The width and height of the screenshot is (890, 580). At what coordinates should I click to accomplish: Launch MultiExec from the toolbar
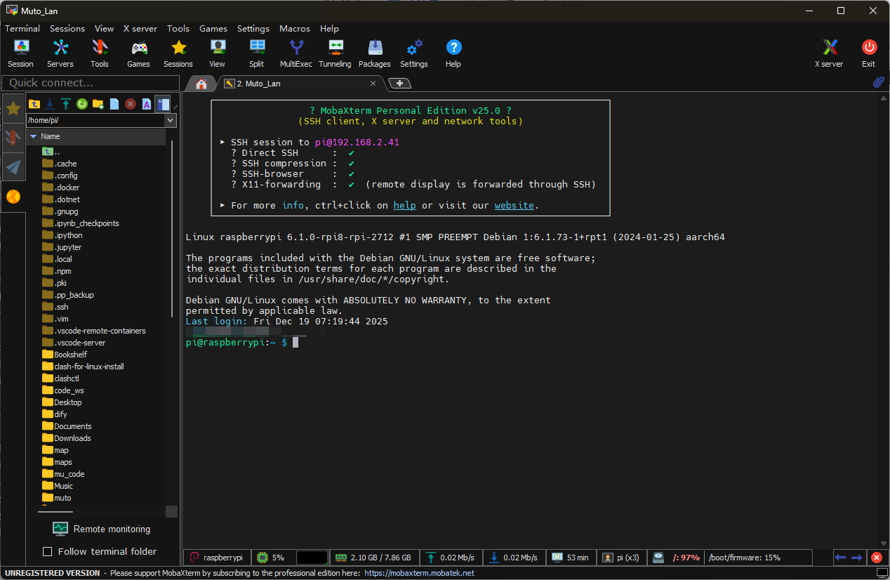296,53
